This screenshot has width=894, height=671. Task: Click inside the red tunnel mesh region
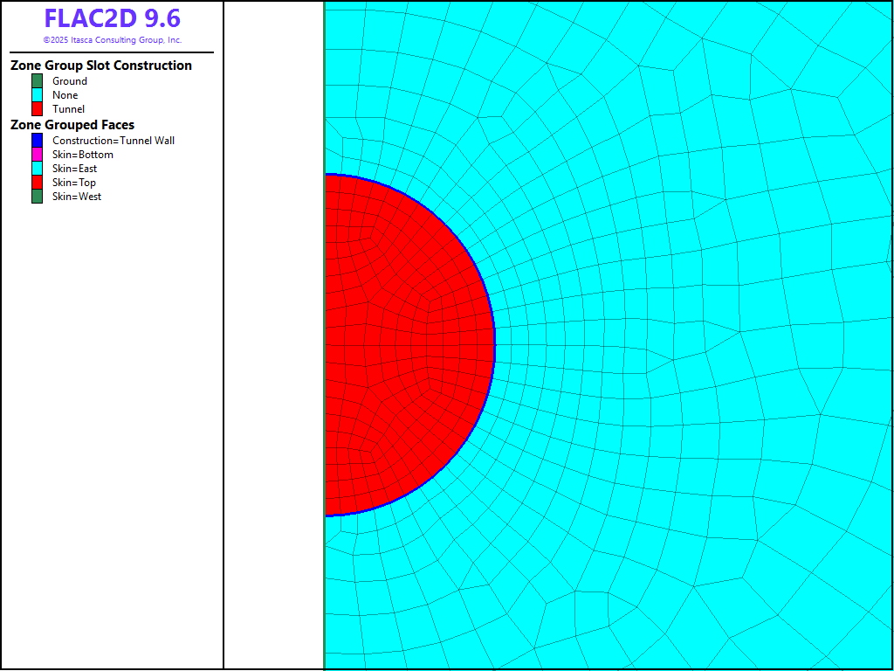(393, 349)
